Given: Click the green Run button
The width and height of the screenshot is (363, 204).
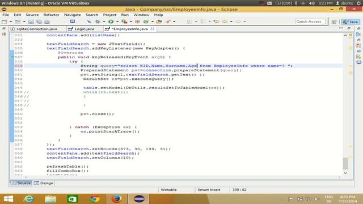Looking at the screenshot, I should [111, 22].
